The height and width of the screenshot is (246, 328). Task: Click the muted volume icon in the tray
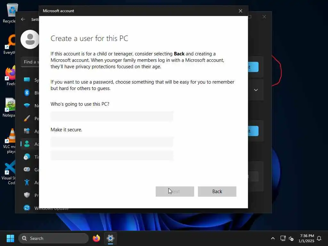point(291,238)
